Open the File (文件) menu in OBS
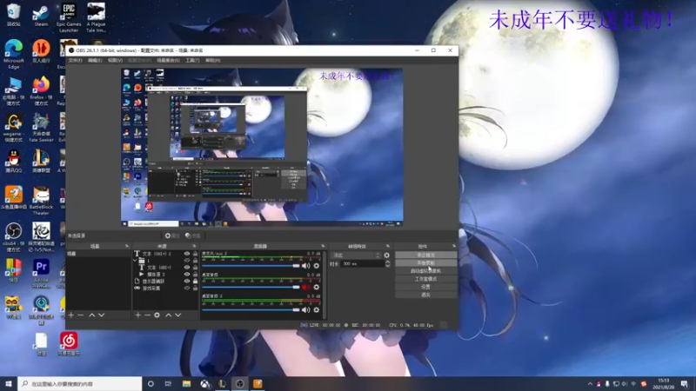The image size is (696, 391). tap(75, 60)
